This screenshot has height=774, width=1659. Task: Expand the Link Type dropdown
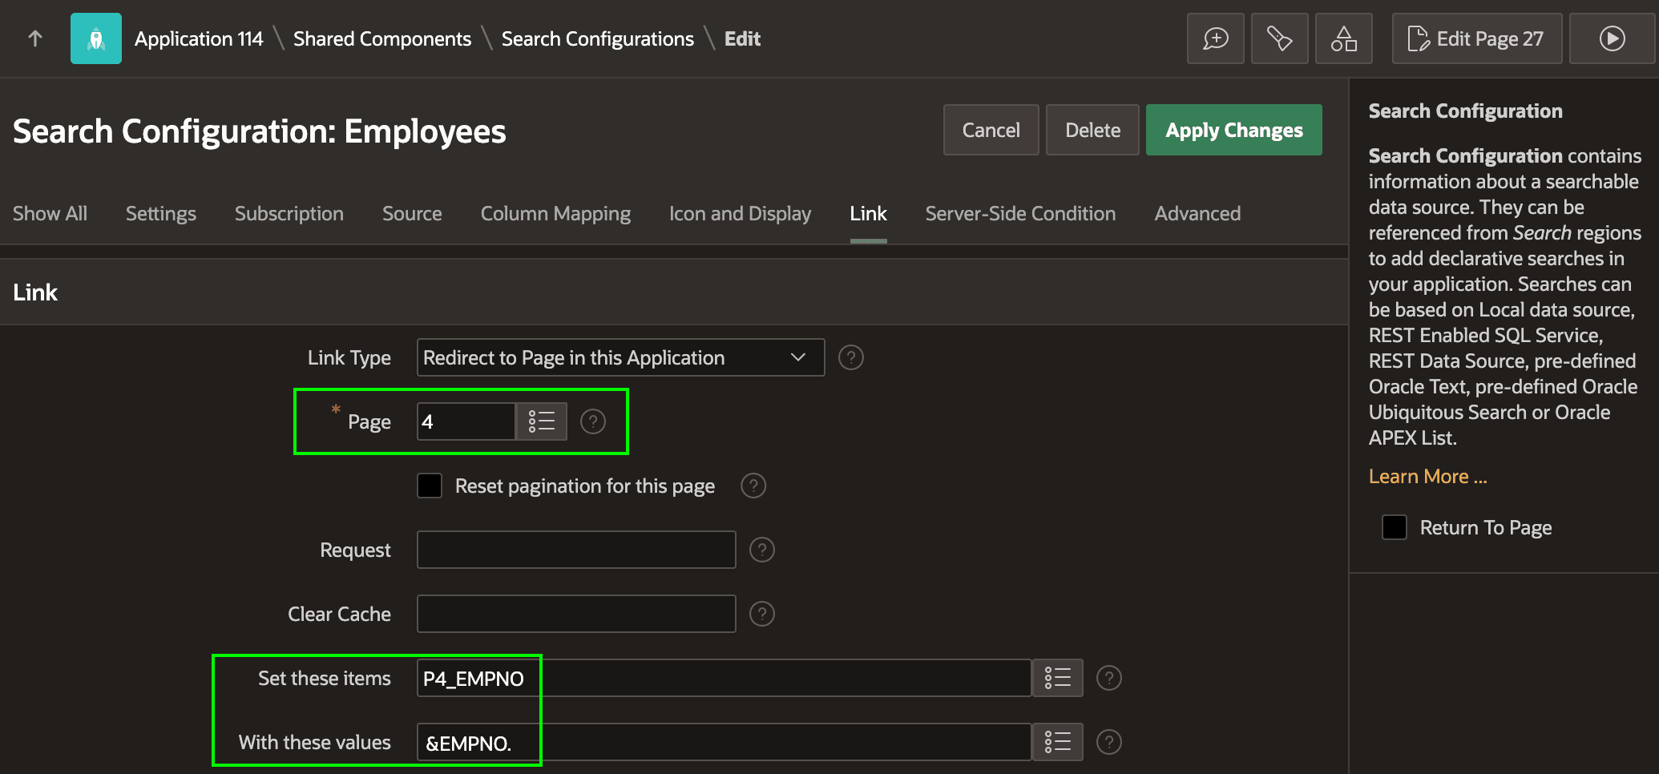point(620,357)
